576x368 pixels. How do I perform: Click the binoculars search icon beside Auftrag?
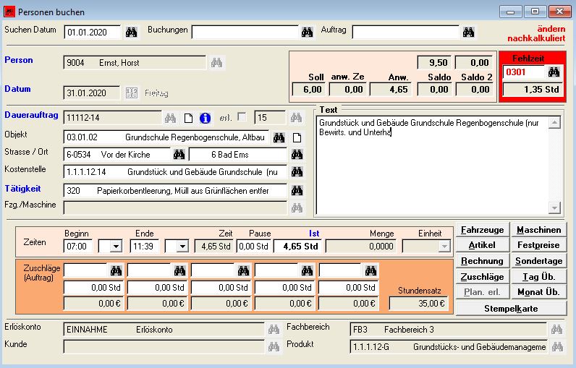pyautogui.click(x=469, y=32)
